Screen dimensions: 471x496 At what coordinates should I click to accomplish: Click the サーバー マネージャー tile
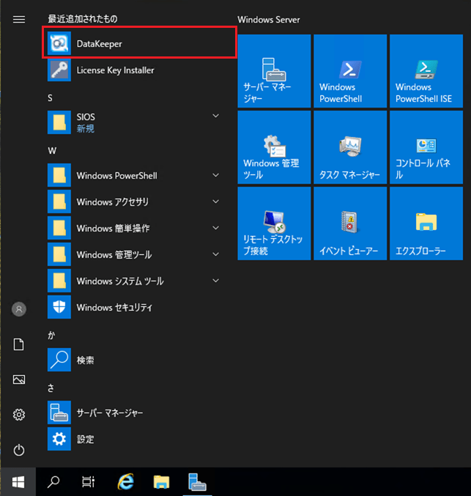click(x=274, y=71)
